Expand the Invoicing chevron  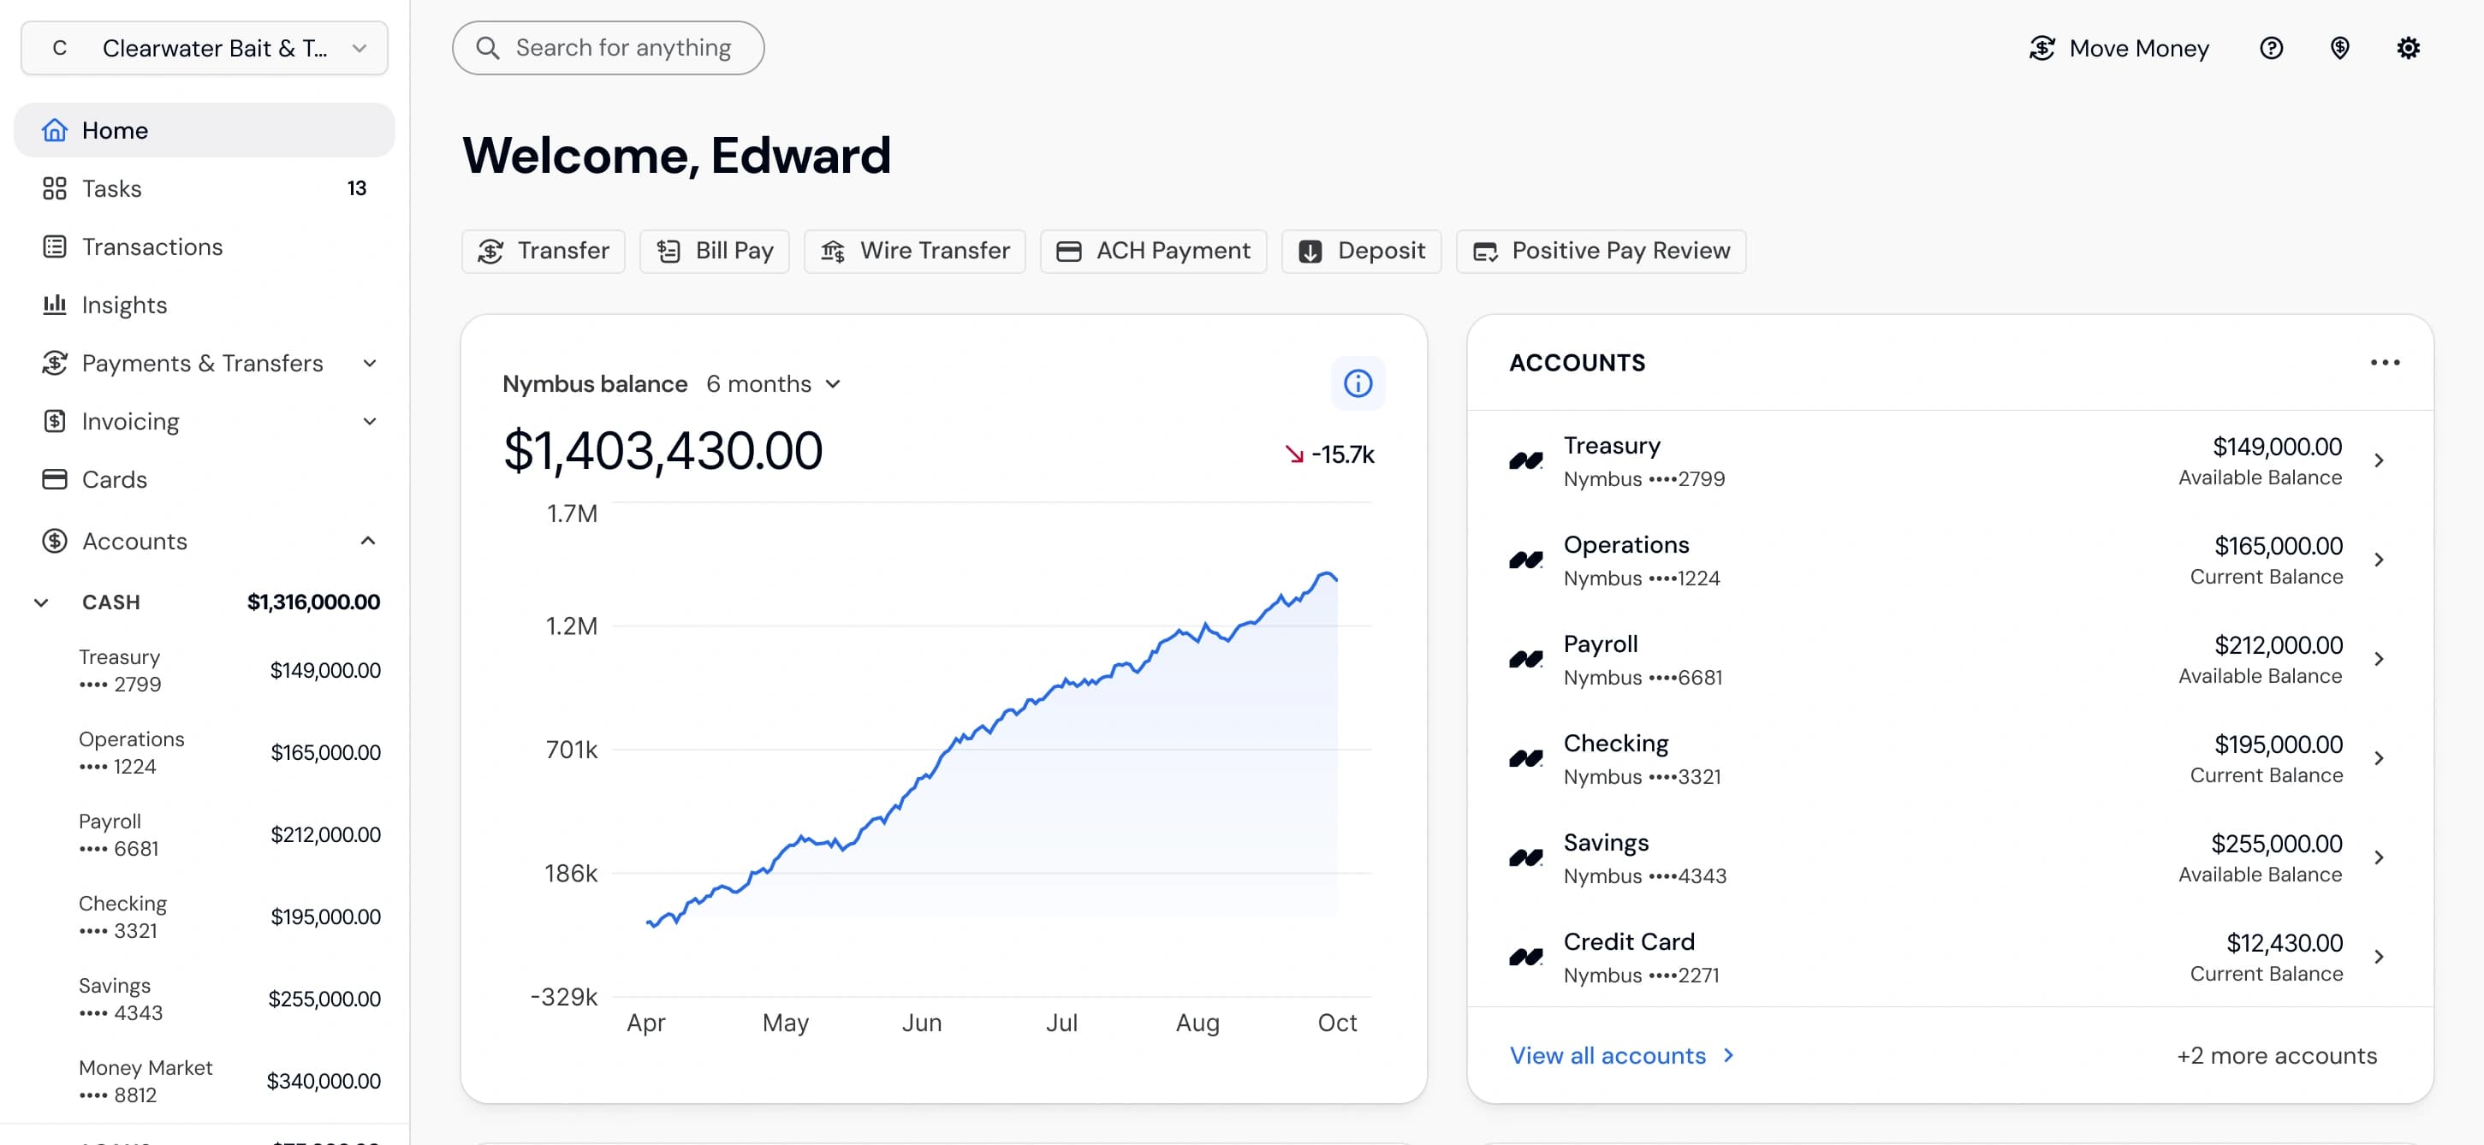click(x=369, y=421)
